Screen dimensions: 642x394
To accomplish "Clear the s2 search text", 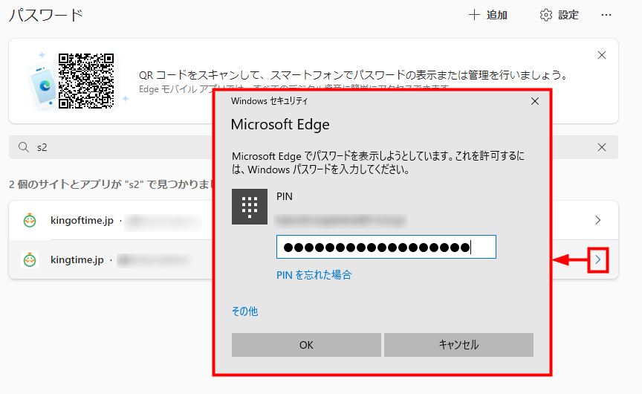I will coord(601,147).
